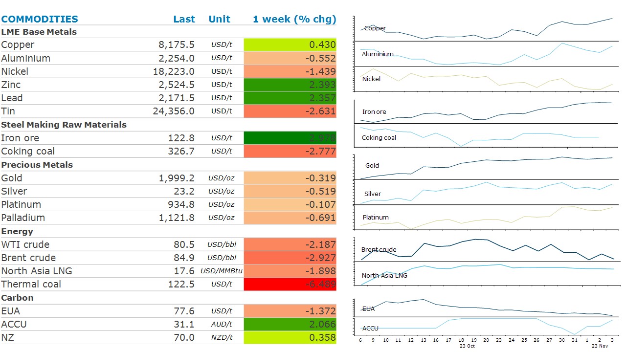Select the Thermal coal row name
Screen dimensions: 626x352
[x=31, y=284]
